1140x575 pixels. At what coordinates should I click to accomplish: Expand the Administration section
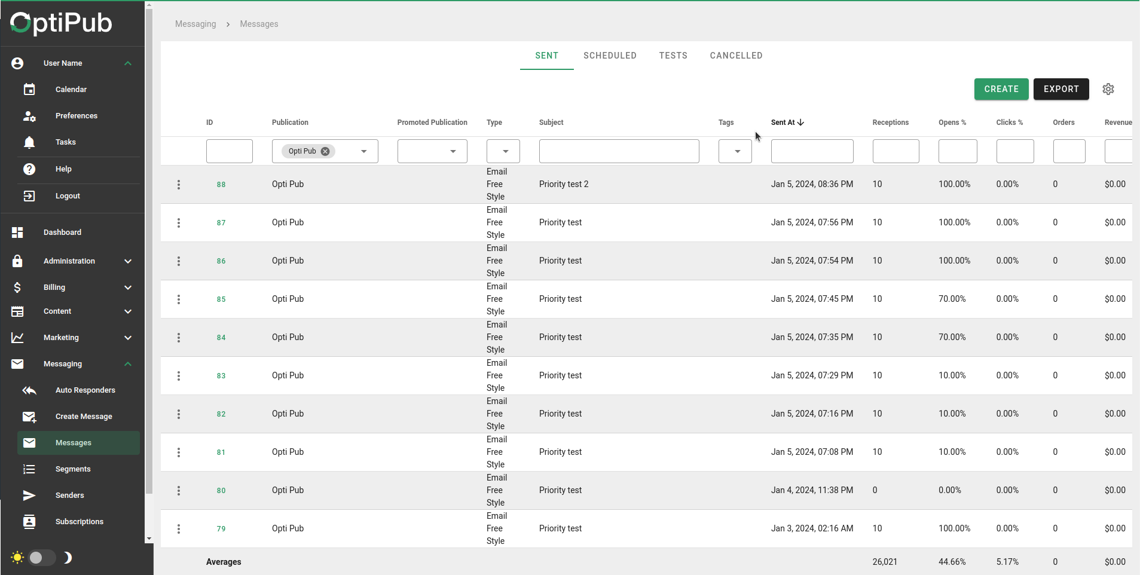128,261
